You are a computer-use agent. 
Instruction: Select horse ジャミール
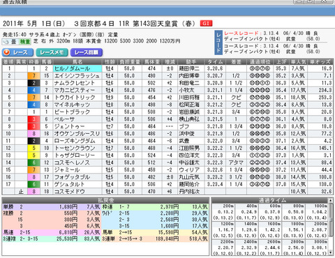(77, 169)
